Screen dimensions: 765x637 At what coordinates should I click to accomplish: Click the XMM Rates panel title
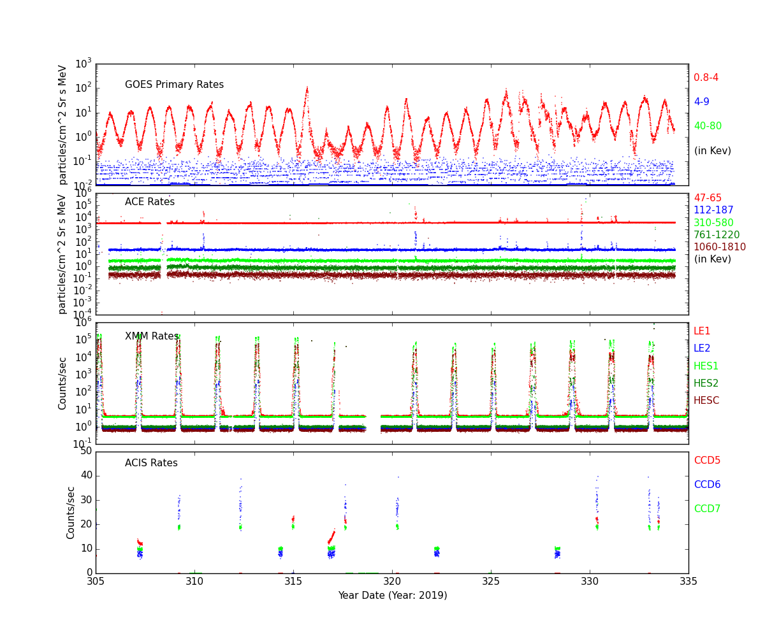coord(152,336)
